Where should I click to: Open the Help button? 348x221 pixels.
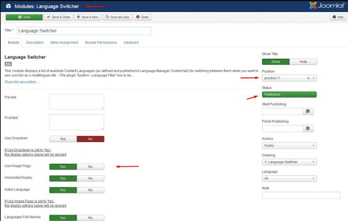tap(338, 17)
